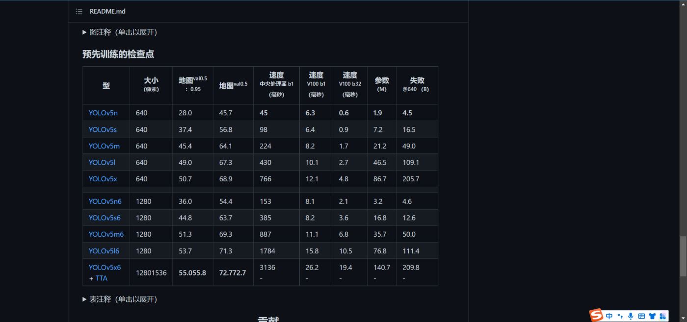
Task: Open the YOLOv5m model link
Action: [104, 146]
